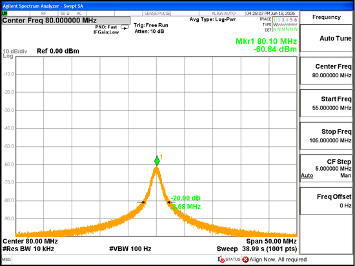
Task: Click the Sweep 38.99 s readout
Action: pyautogui.click(x=257, y=249)
